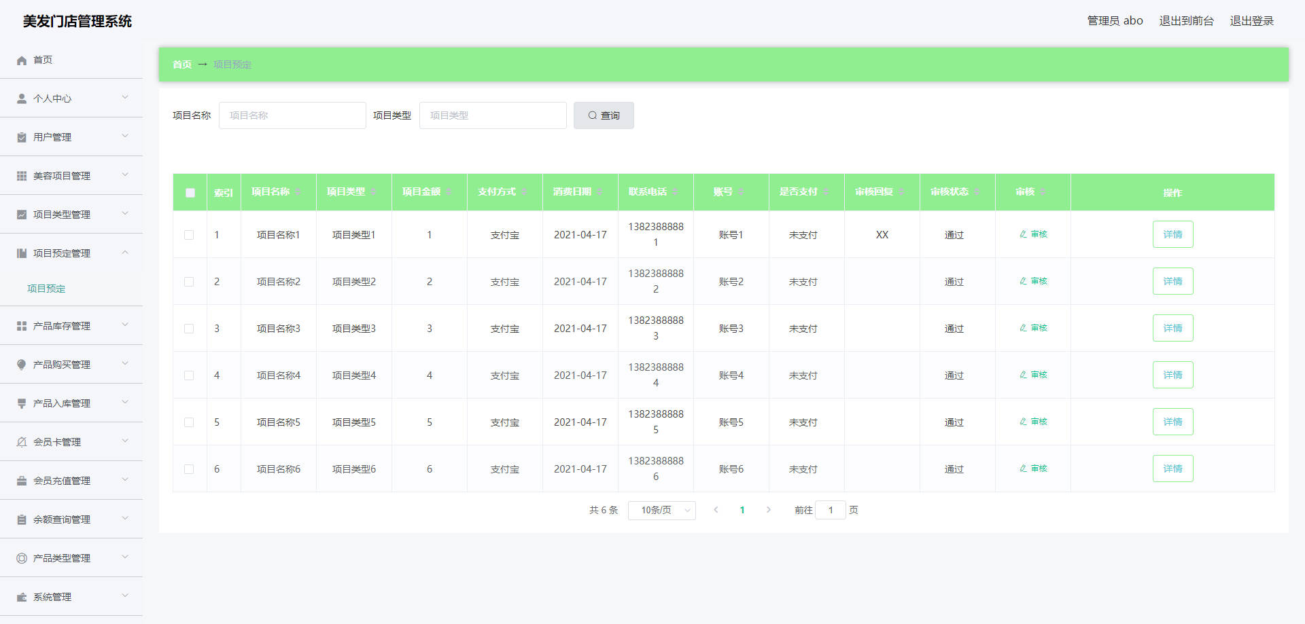Expand the 会员卡管理 menu chevron
This screenshot has width=1305, height=624.
[125, 441]
